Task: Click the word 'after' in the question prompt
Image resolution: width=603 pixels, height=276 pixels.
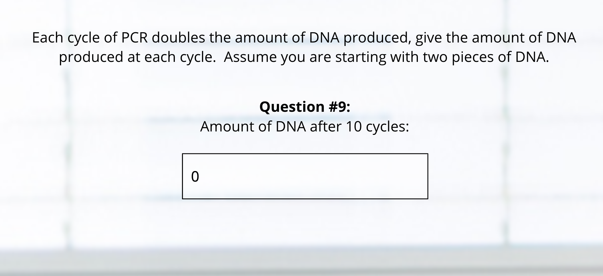Action: (x=325, y=127)
